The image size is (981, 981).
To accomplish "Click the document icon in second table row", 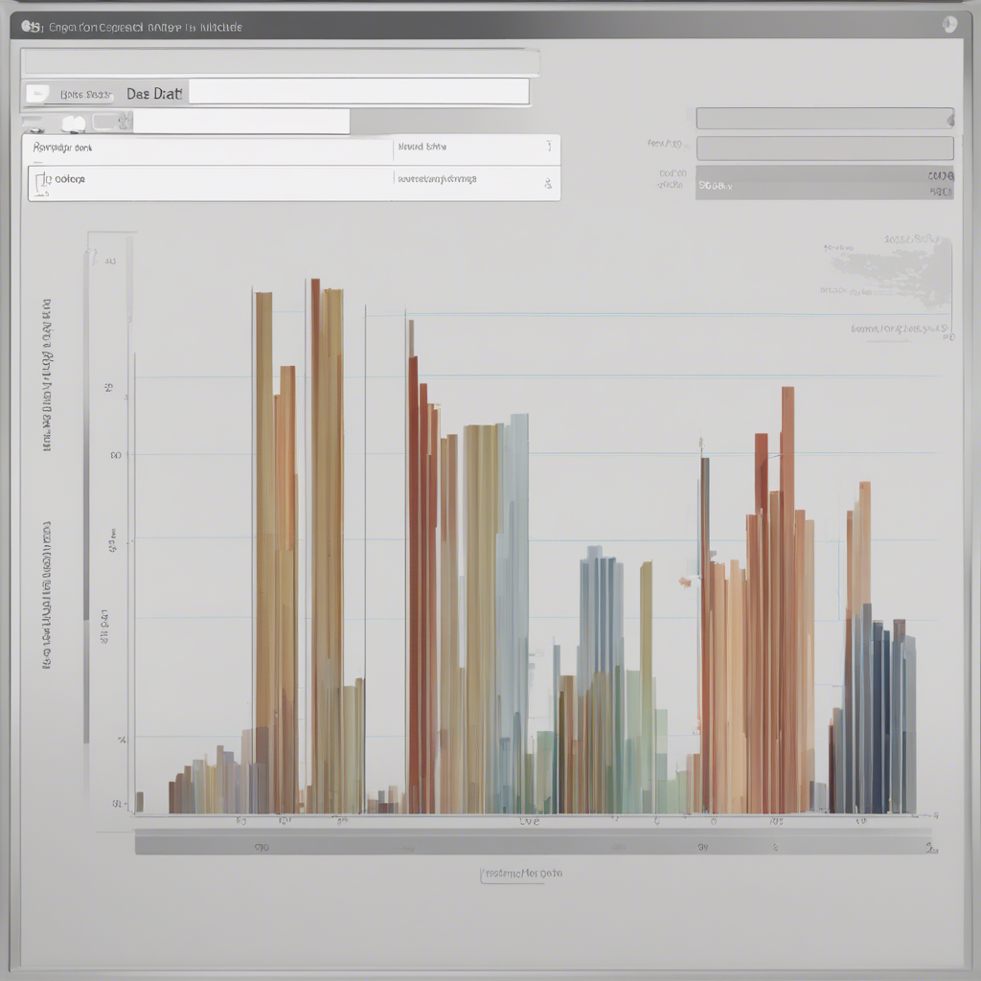I will 40,180.
